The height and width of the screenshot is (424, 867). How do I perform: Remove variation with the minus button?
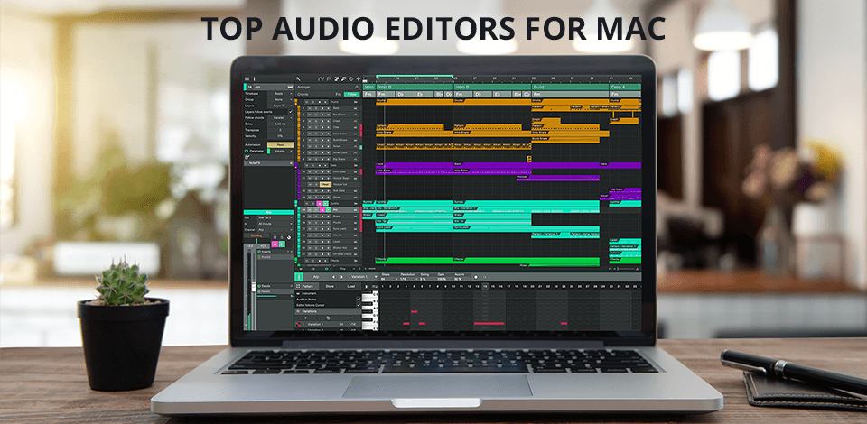pos(350,318)
